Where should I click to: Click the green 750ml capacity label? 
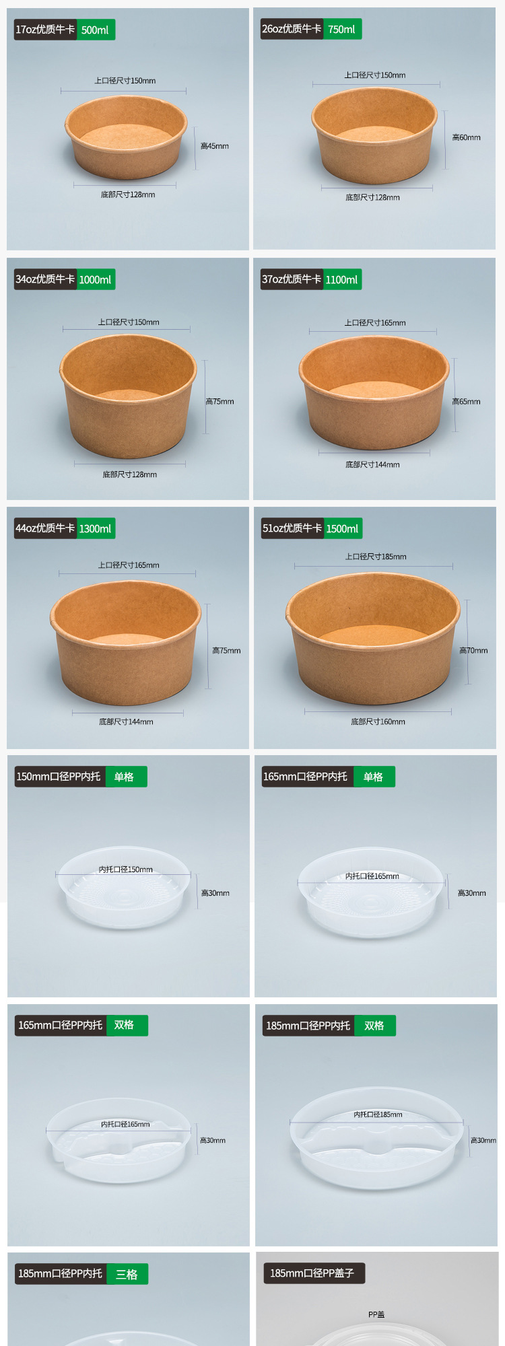(342, 29)
